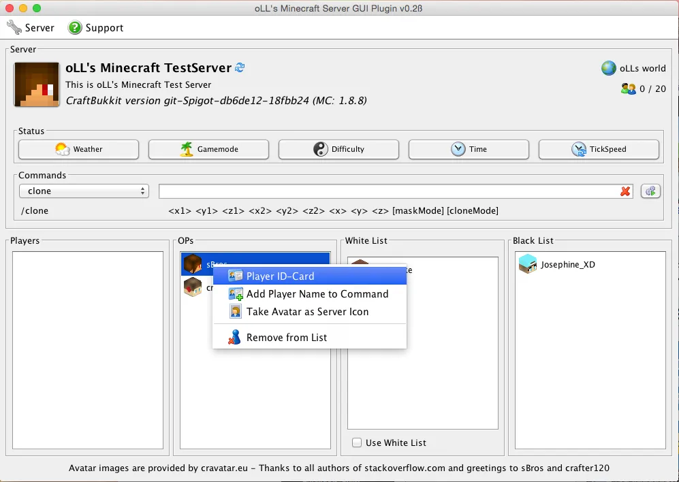Click the yin-yang Difficulty icon
Viewport: 679px width, 482px height.
[321, 149]
